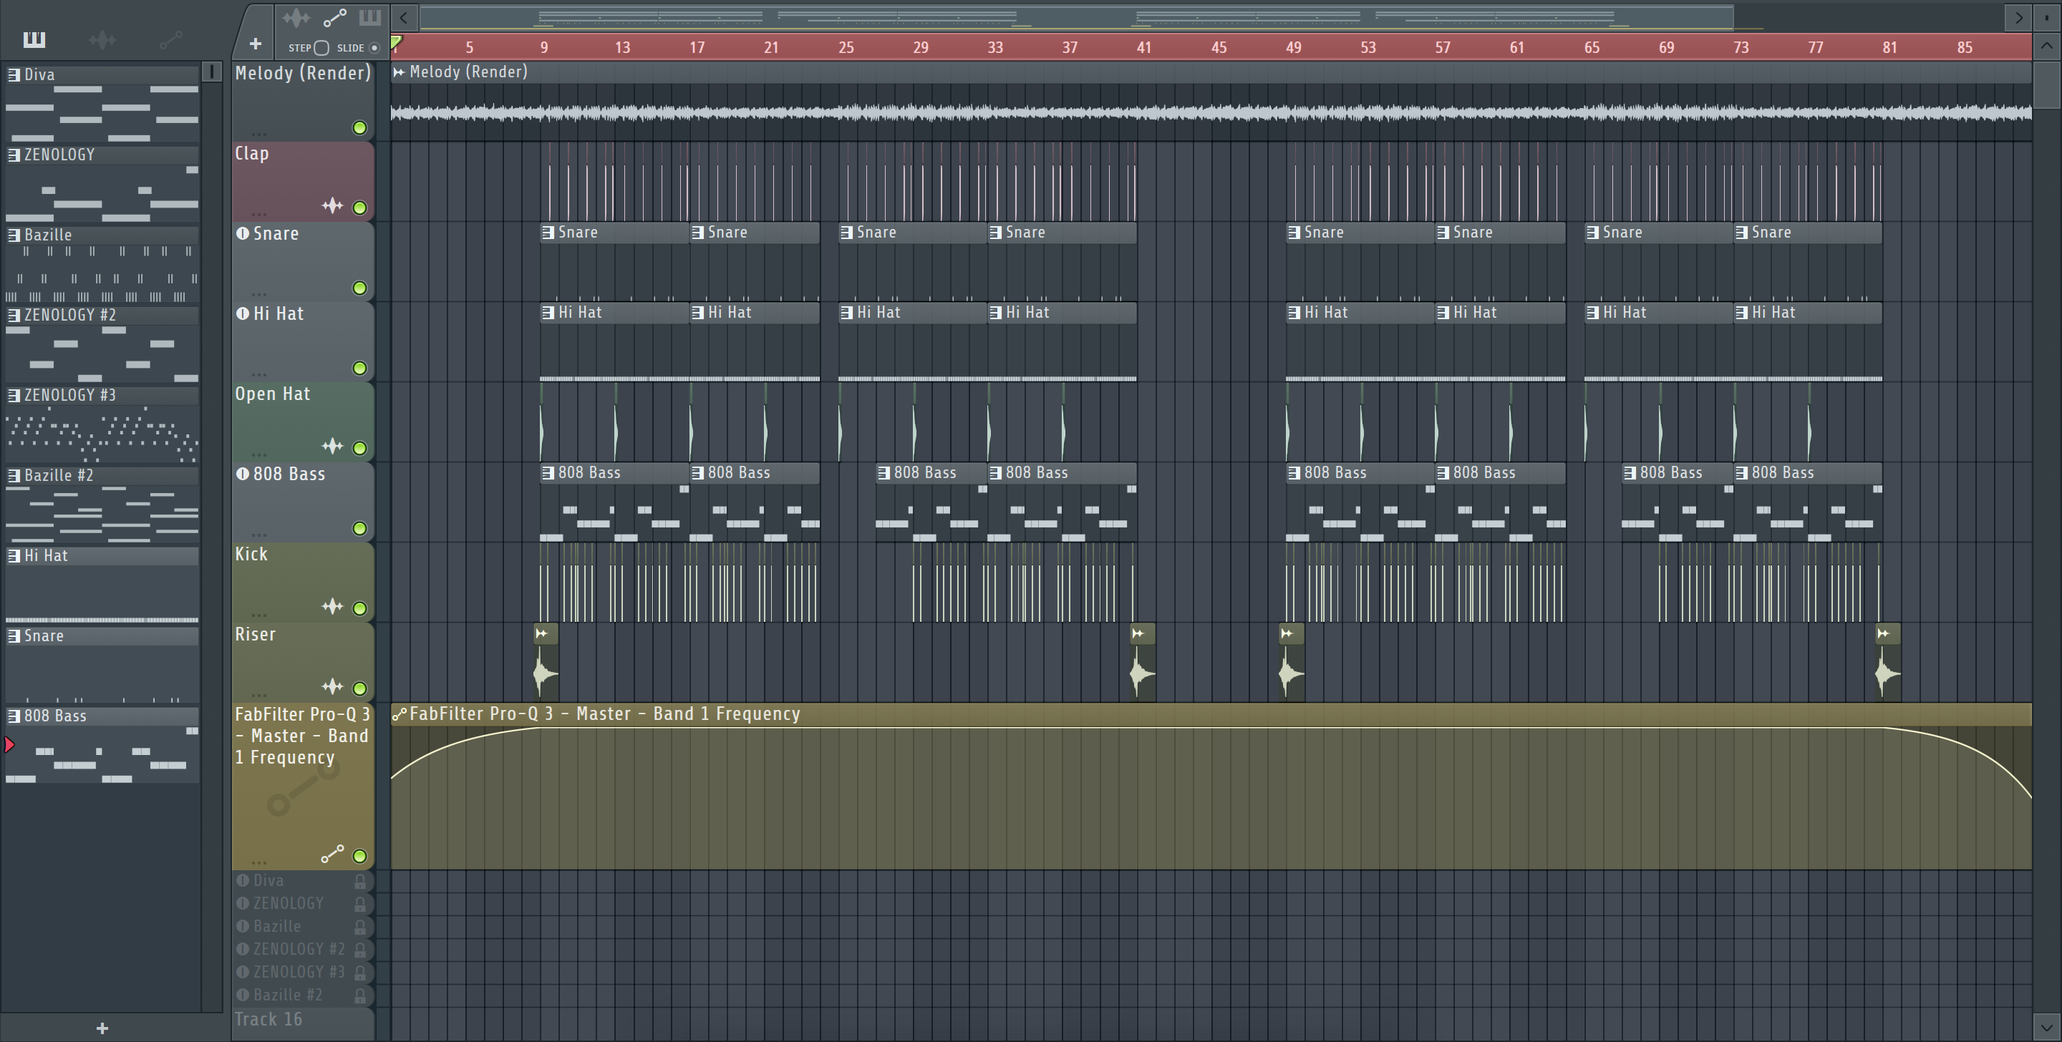
Task: Click audio waveform icon on Kick track
Action: (x=332, y=607)
